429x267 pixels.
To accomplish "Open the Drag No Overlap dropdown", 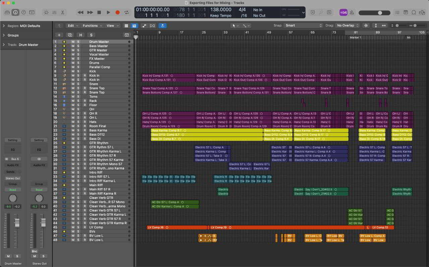I will pyautogui.click(x=348, y=25).
